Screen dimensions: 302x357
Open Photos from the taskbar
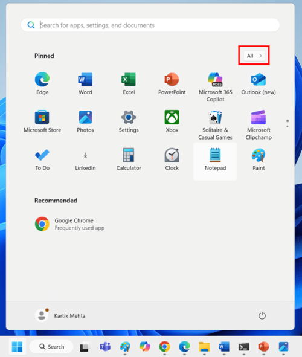point(283,347)
